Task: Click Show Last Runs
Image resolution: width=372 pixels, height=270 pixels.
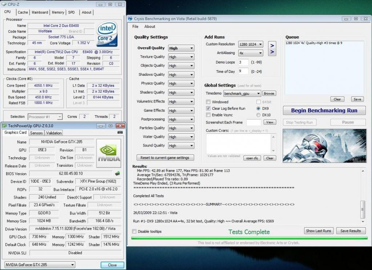Action: (x=319, y=231)
